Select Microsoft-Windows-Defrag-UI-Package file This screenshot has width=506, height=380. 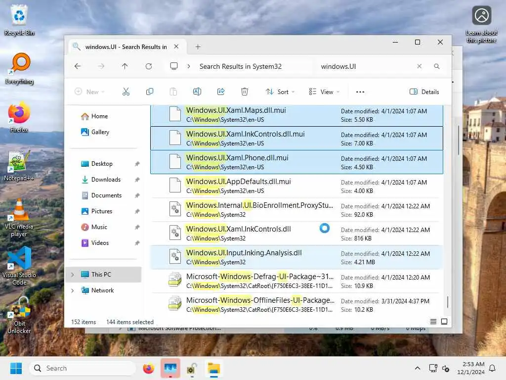pyautogui.click(x=296, y=281)
